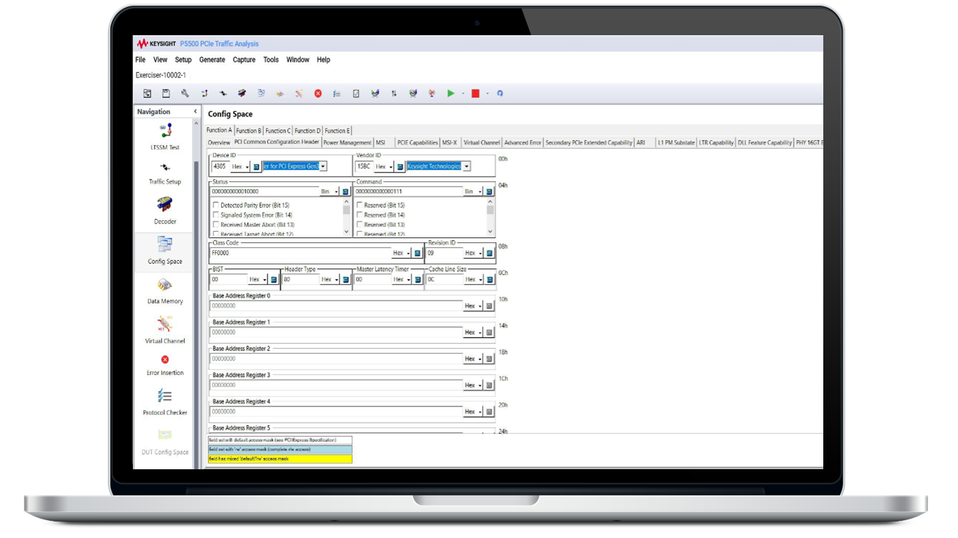Open the LTSSM Test navigation icon
Viewport: 958px width, 538px height.
click(165, 130)
